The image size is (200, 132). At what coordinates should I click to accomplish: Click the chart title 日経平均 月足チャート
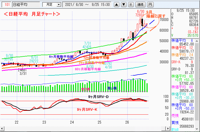click(x=32, y=14)
